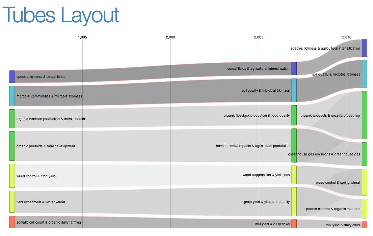Select the 'weed suppression & yield loss' label
The image size is (373, 236).
point(266,175)
